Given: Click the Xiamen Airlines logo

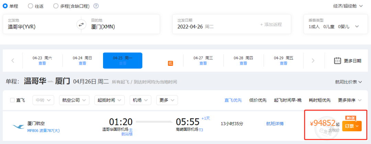Looking at the screenshot, I should 18,126.
